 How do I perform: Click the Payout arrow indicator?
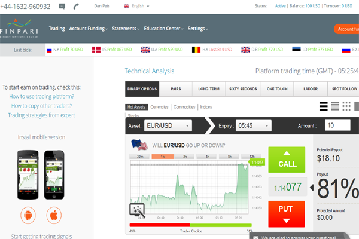point(312,188)
